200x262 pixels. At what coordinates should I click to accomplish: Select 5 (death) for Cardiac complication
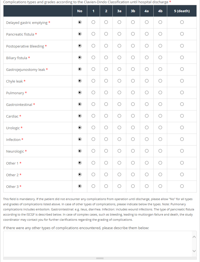click(x=182, y=116)
